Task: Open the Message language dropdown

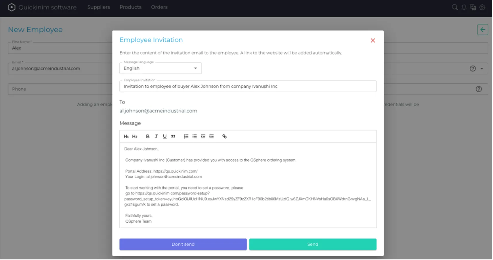Action: click(x=160, y=68)
